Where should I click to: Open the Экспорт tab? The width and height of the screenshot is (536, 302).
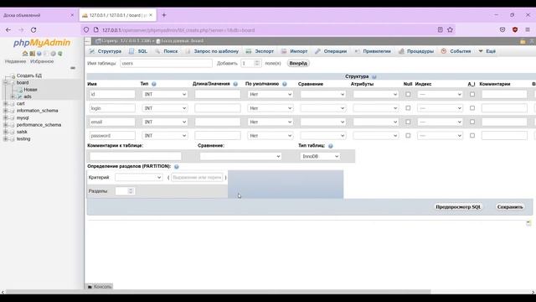[x=260, y=51]
